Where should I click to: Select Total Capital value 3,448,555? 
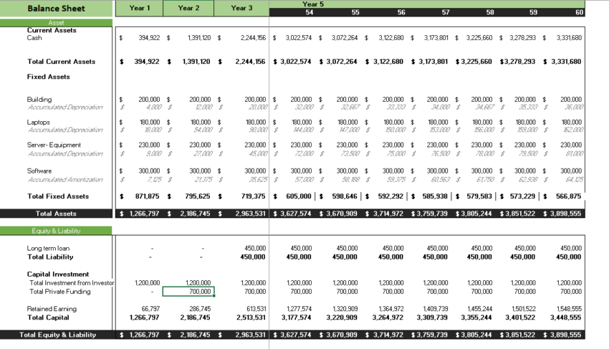(x=565, y=317)
